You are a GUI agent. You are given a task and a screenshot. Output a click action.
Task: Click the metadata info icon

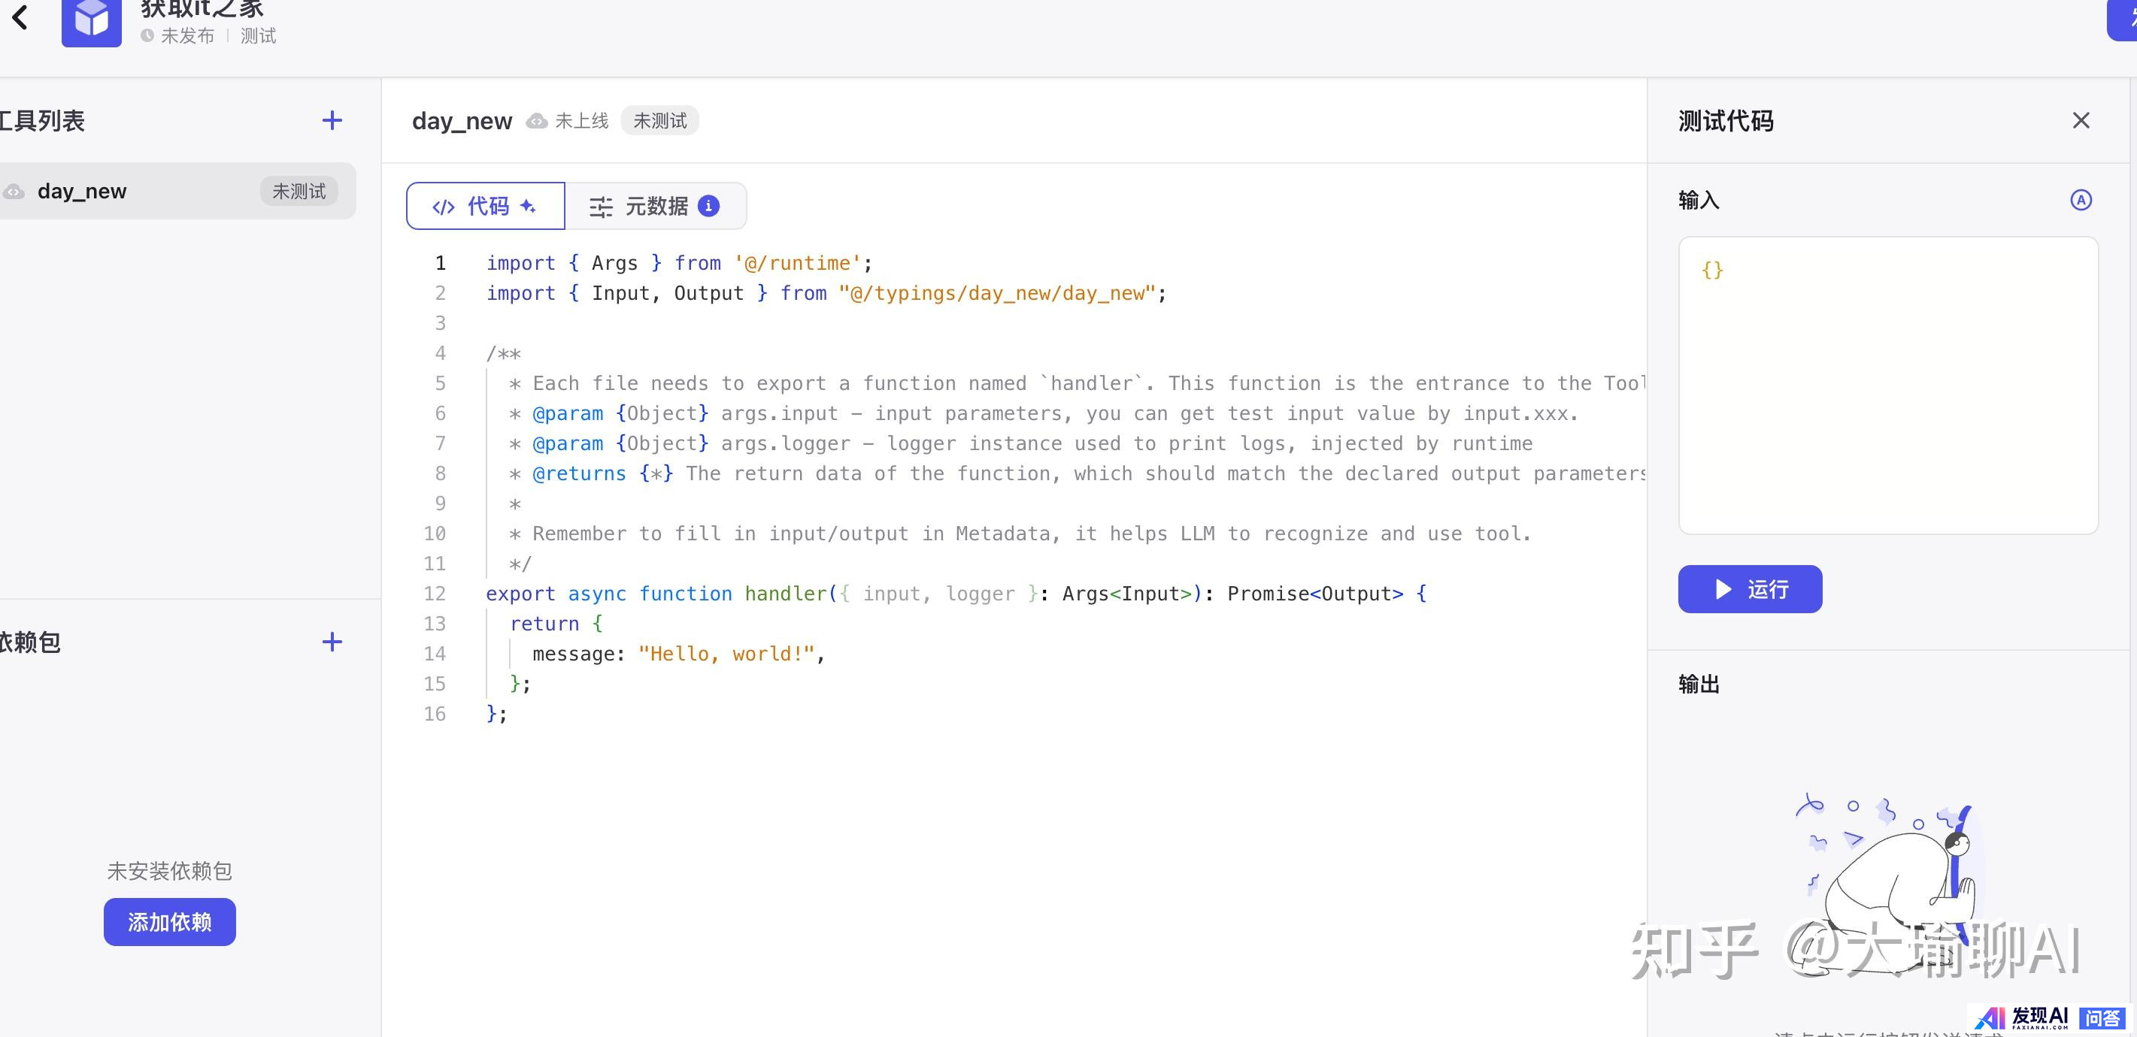click(708, 206)
